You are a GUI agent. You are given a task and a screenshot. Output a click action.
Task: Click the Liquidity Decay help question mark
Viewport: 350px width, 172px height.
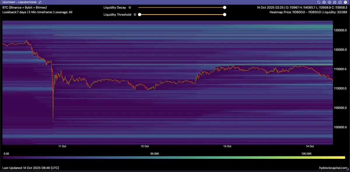coord(130,8)
